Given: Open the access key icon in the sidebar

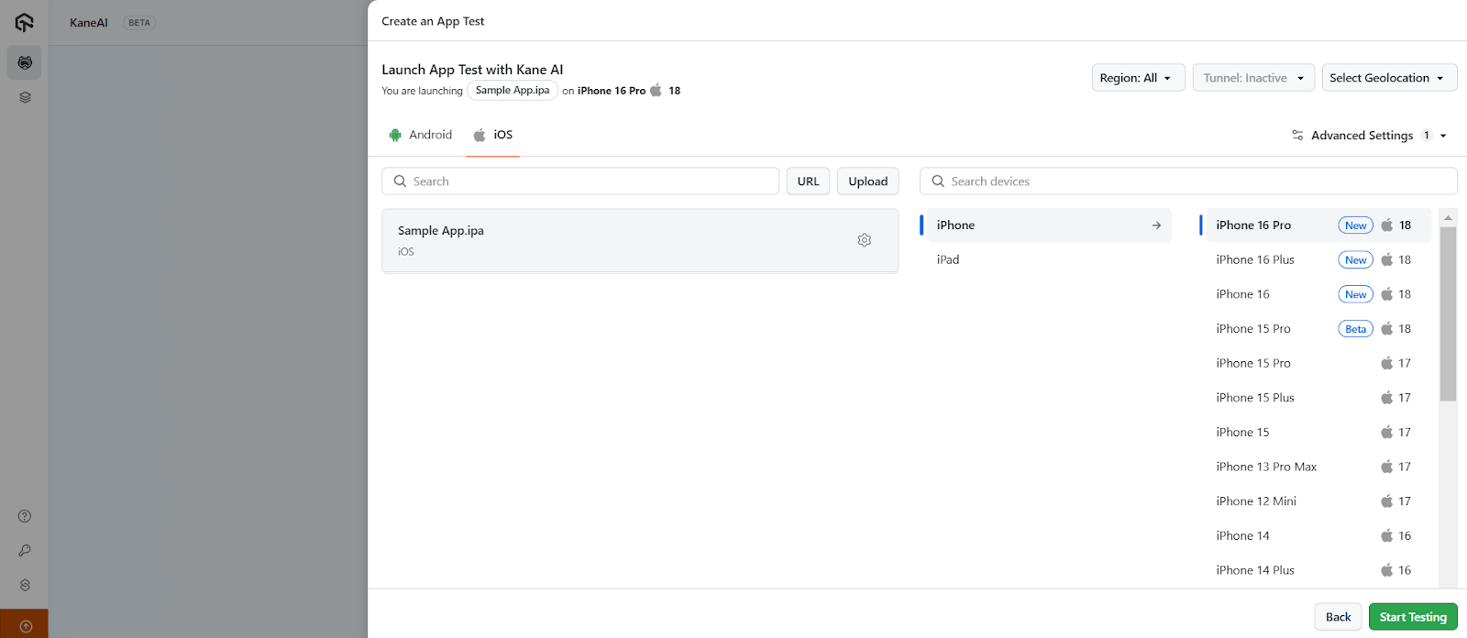Looking at the screenshot, I should click(x=25, y=551).
